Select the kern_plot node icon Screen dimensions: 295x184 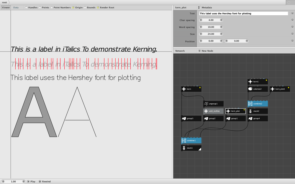click(228, 111)
